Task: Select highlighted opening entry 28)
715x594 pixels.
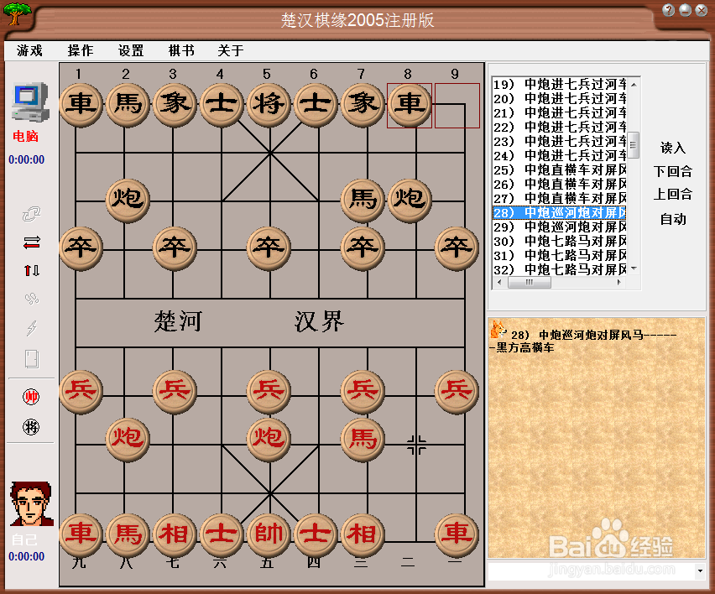Action: point(560,213)
